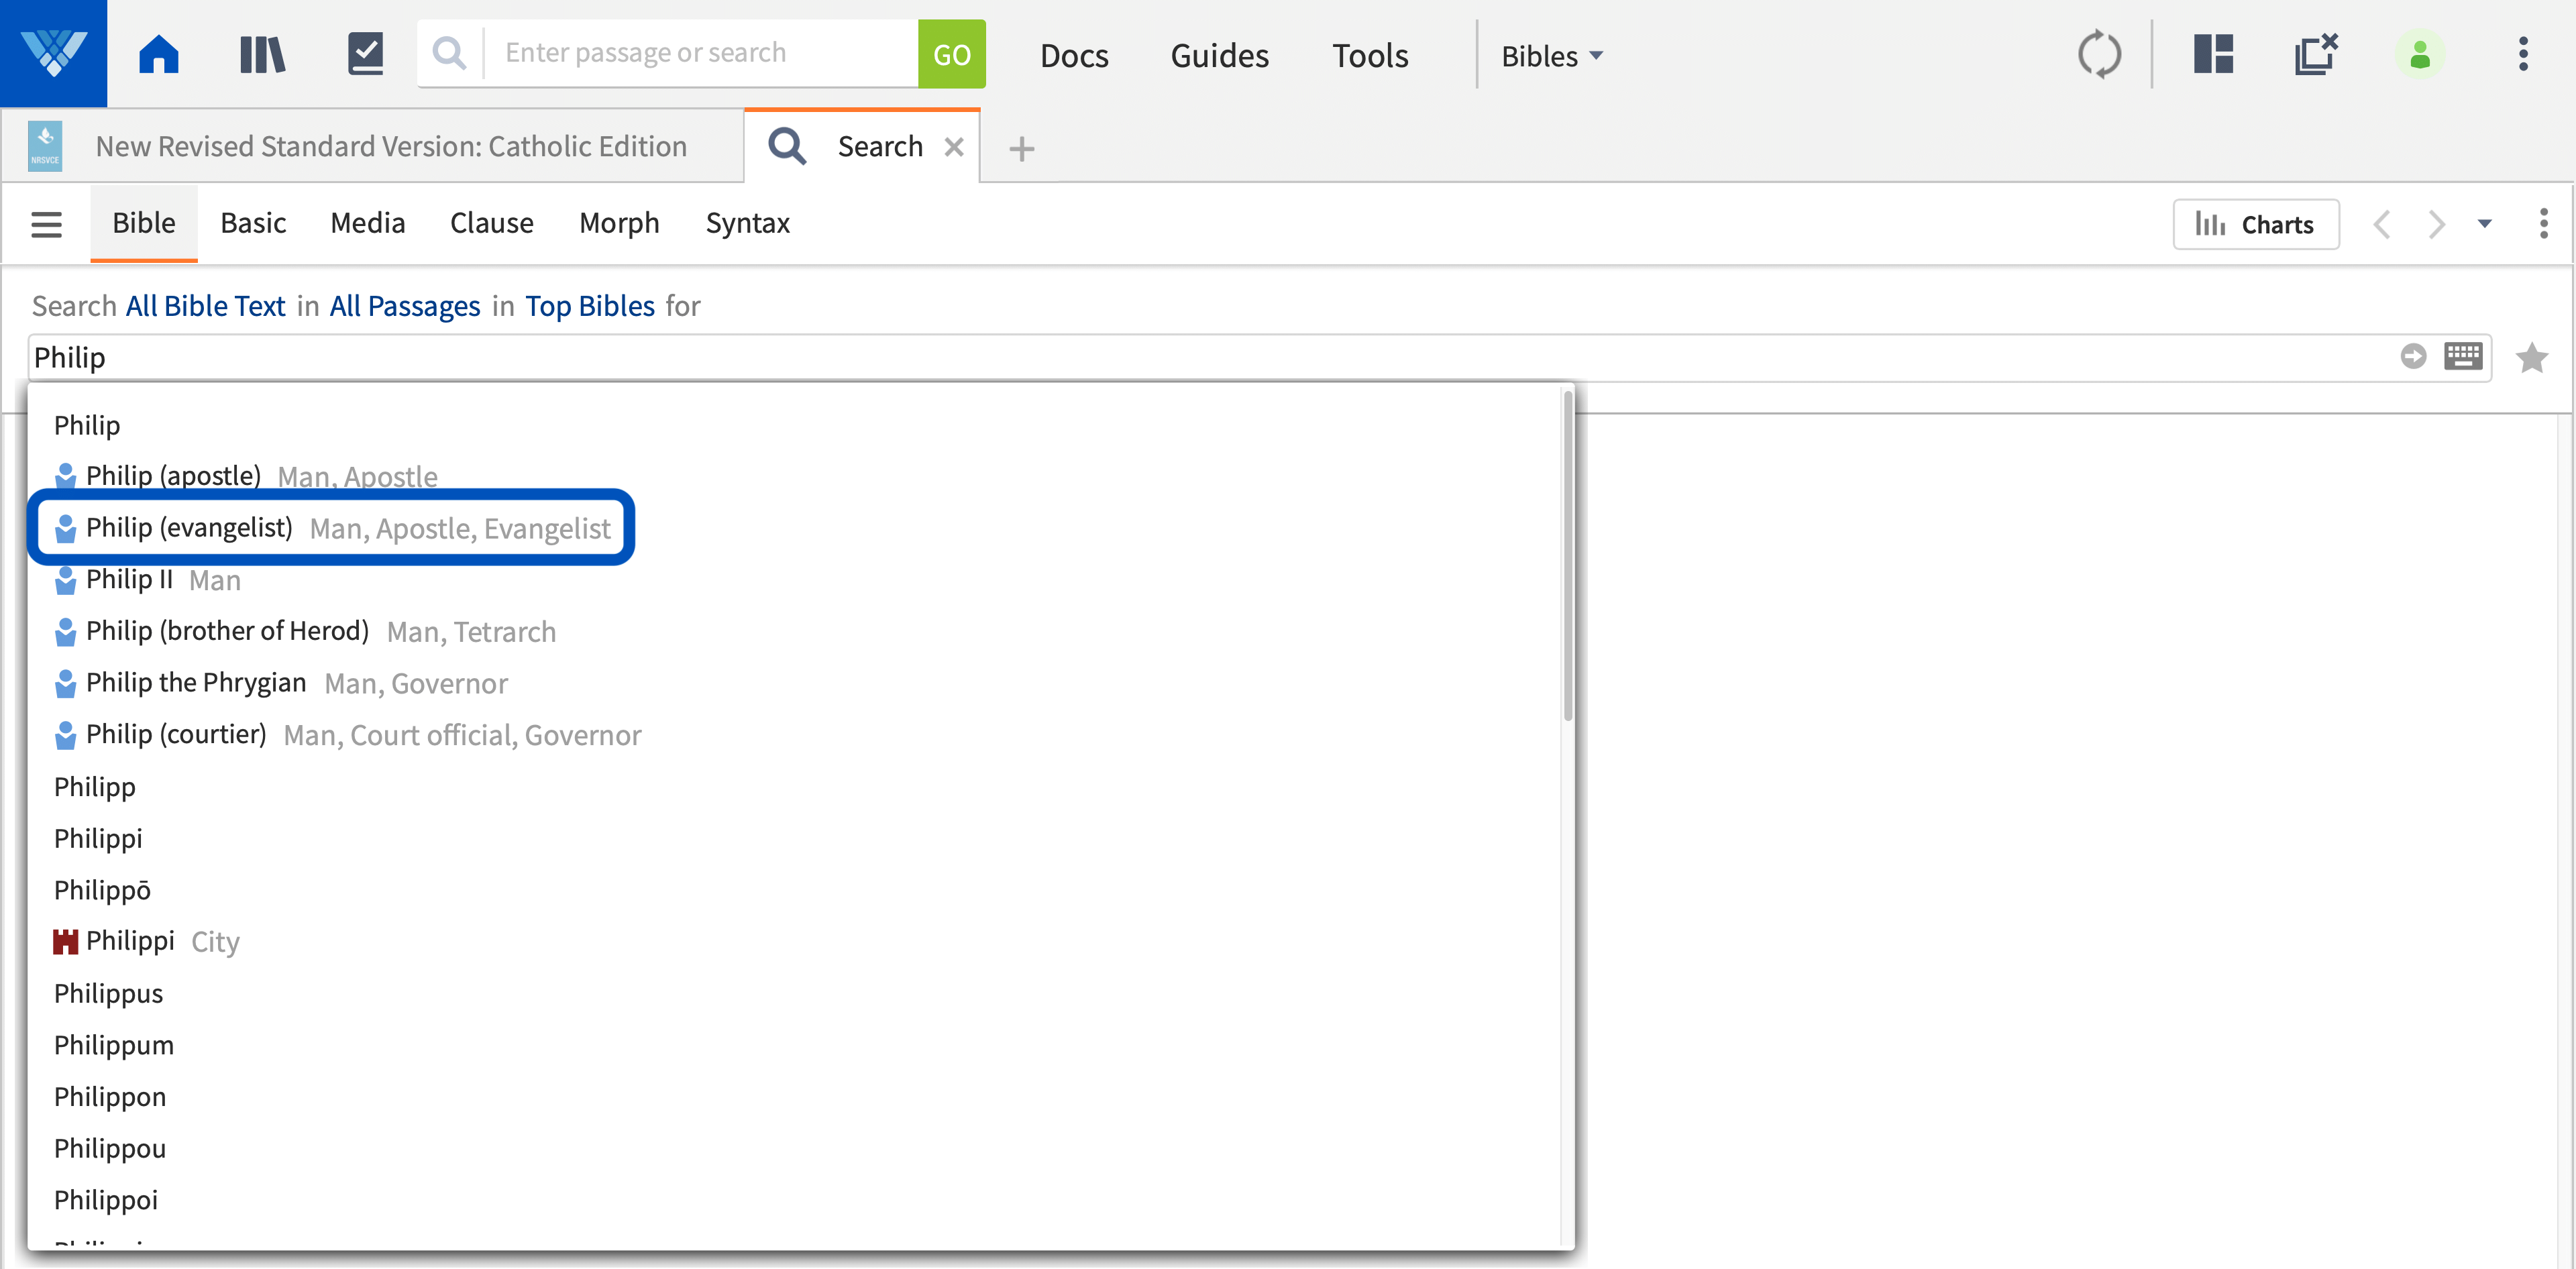
Task: Open the Guides menu
Action: click(x=1219, y=56)
